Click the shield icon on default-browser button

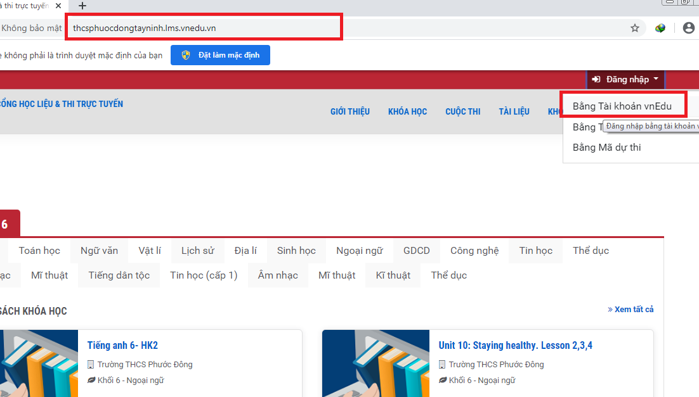[x=186, y=55]
